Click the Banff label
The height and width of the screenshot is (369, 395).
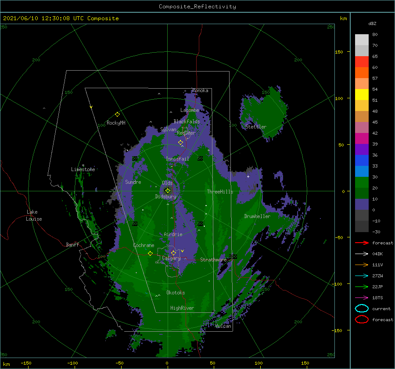click(72, 244)
